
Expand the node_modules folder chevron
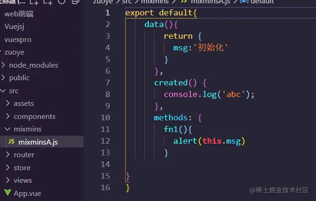point(3,65)
